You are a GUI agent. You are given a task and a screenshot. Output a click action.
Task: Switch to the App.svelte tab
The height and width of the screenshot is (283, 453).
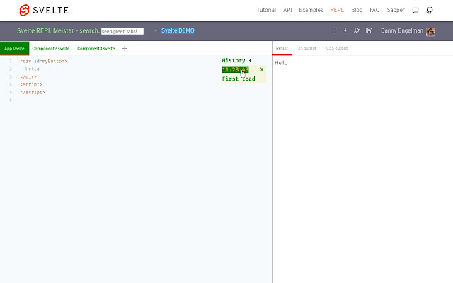point(14,49)
